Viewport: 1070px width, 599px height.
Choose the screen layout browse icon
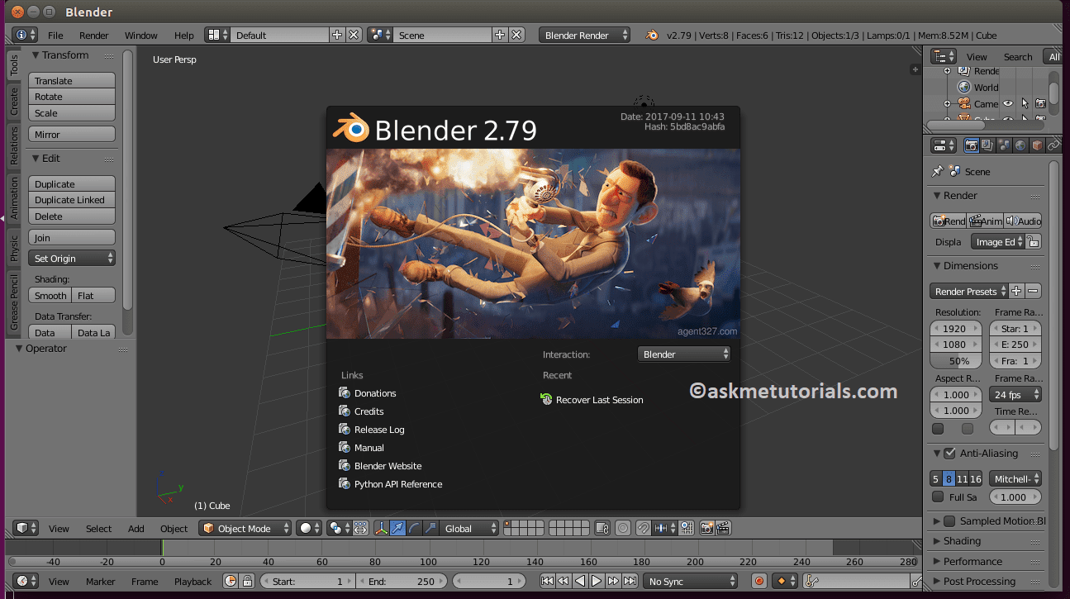(217, 35)
